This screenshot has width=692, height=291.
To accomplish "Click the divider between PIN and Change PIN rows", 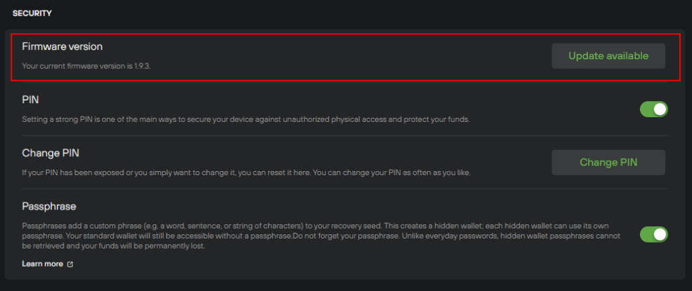I will [x=345, y=136].
